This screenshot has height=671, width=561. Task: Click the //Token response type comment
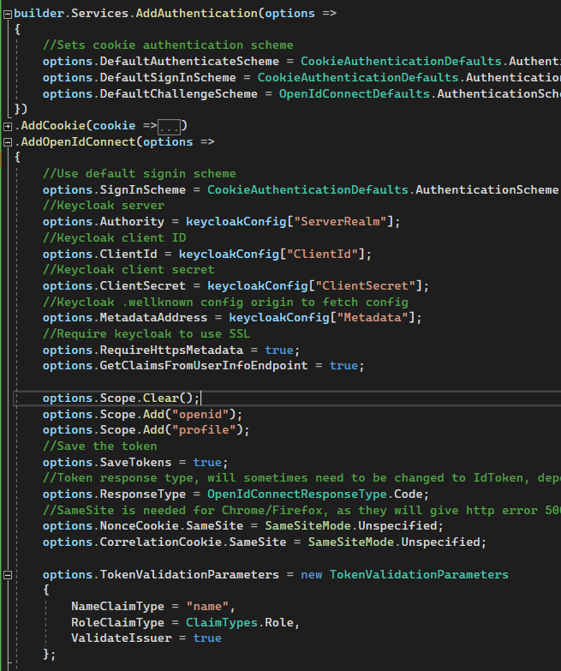click(x=301, y=477)
